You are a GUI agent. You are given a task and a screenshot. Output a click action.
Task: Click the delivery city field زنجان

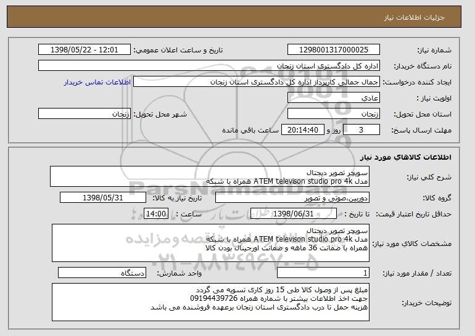click(85, 114)
